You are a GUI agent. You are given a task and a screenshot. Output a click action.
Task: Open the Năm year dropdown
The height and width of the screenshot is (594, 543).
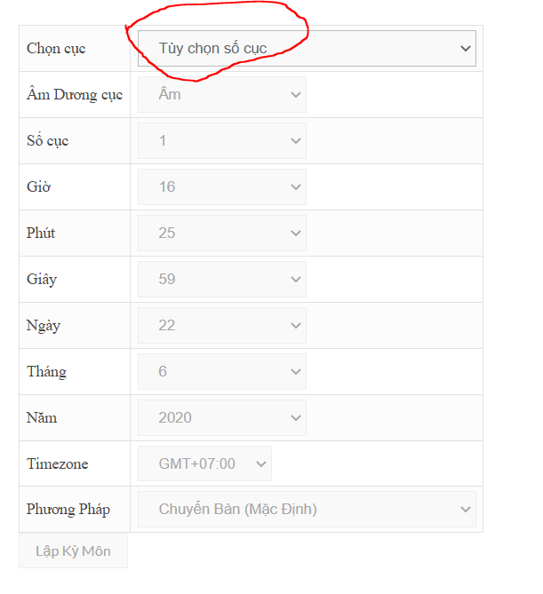click(221, 417)
